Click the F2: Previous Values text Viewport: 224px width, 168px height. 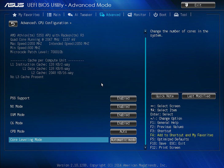[167, 127]
